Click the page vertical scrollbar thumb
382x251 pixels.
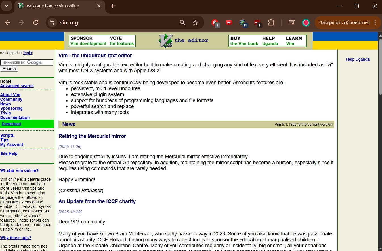(380, 67)
